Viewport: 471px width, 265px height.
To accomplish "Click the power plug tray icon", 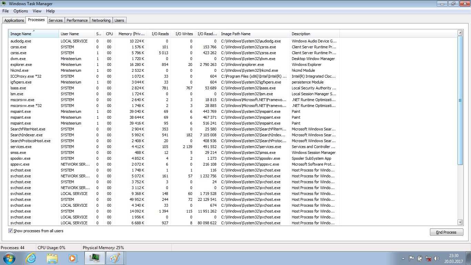I will click(x=420, y=258).
